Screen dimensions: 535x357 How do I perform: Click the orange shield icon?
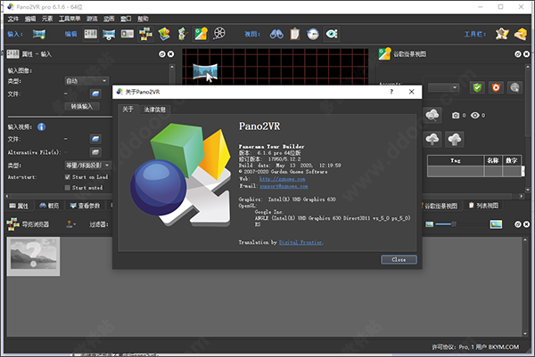(496, 87)
